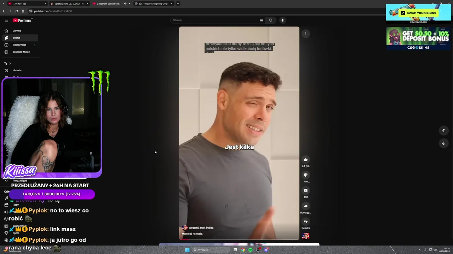Open the three-dot menu for the Short
This screenshot has height=254, width=453.
click(x=306, y=34)
